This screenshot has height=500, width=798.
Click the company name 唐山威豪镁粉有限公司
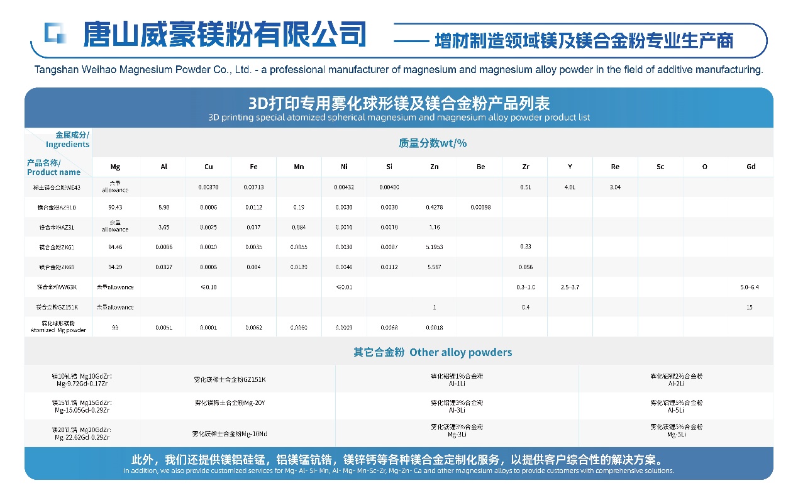pyautogui.click(x=224, y=34)
